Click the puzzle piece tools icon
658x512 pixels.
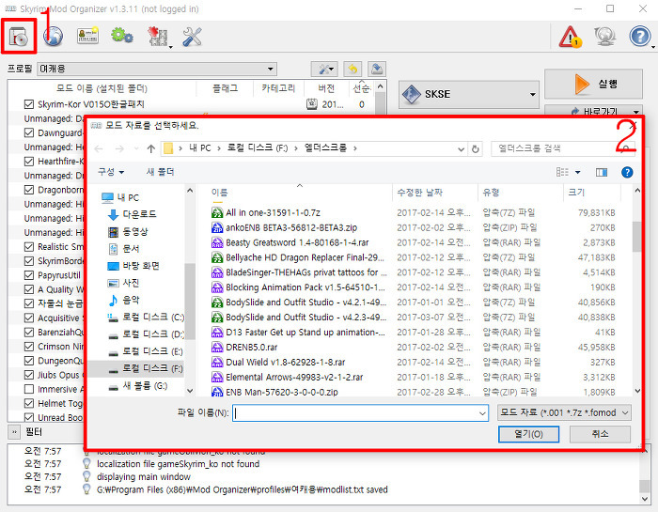158,37
